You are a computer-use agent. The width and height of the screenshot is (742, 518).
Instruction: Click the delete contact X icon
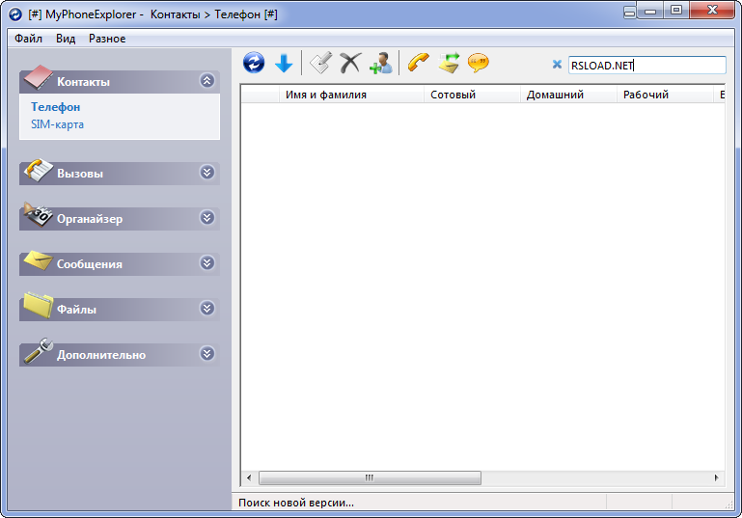point(350,63)
